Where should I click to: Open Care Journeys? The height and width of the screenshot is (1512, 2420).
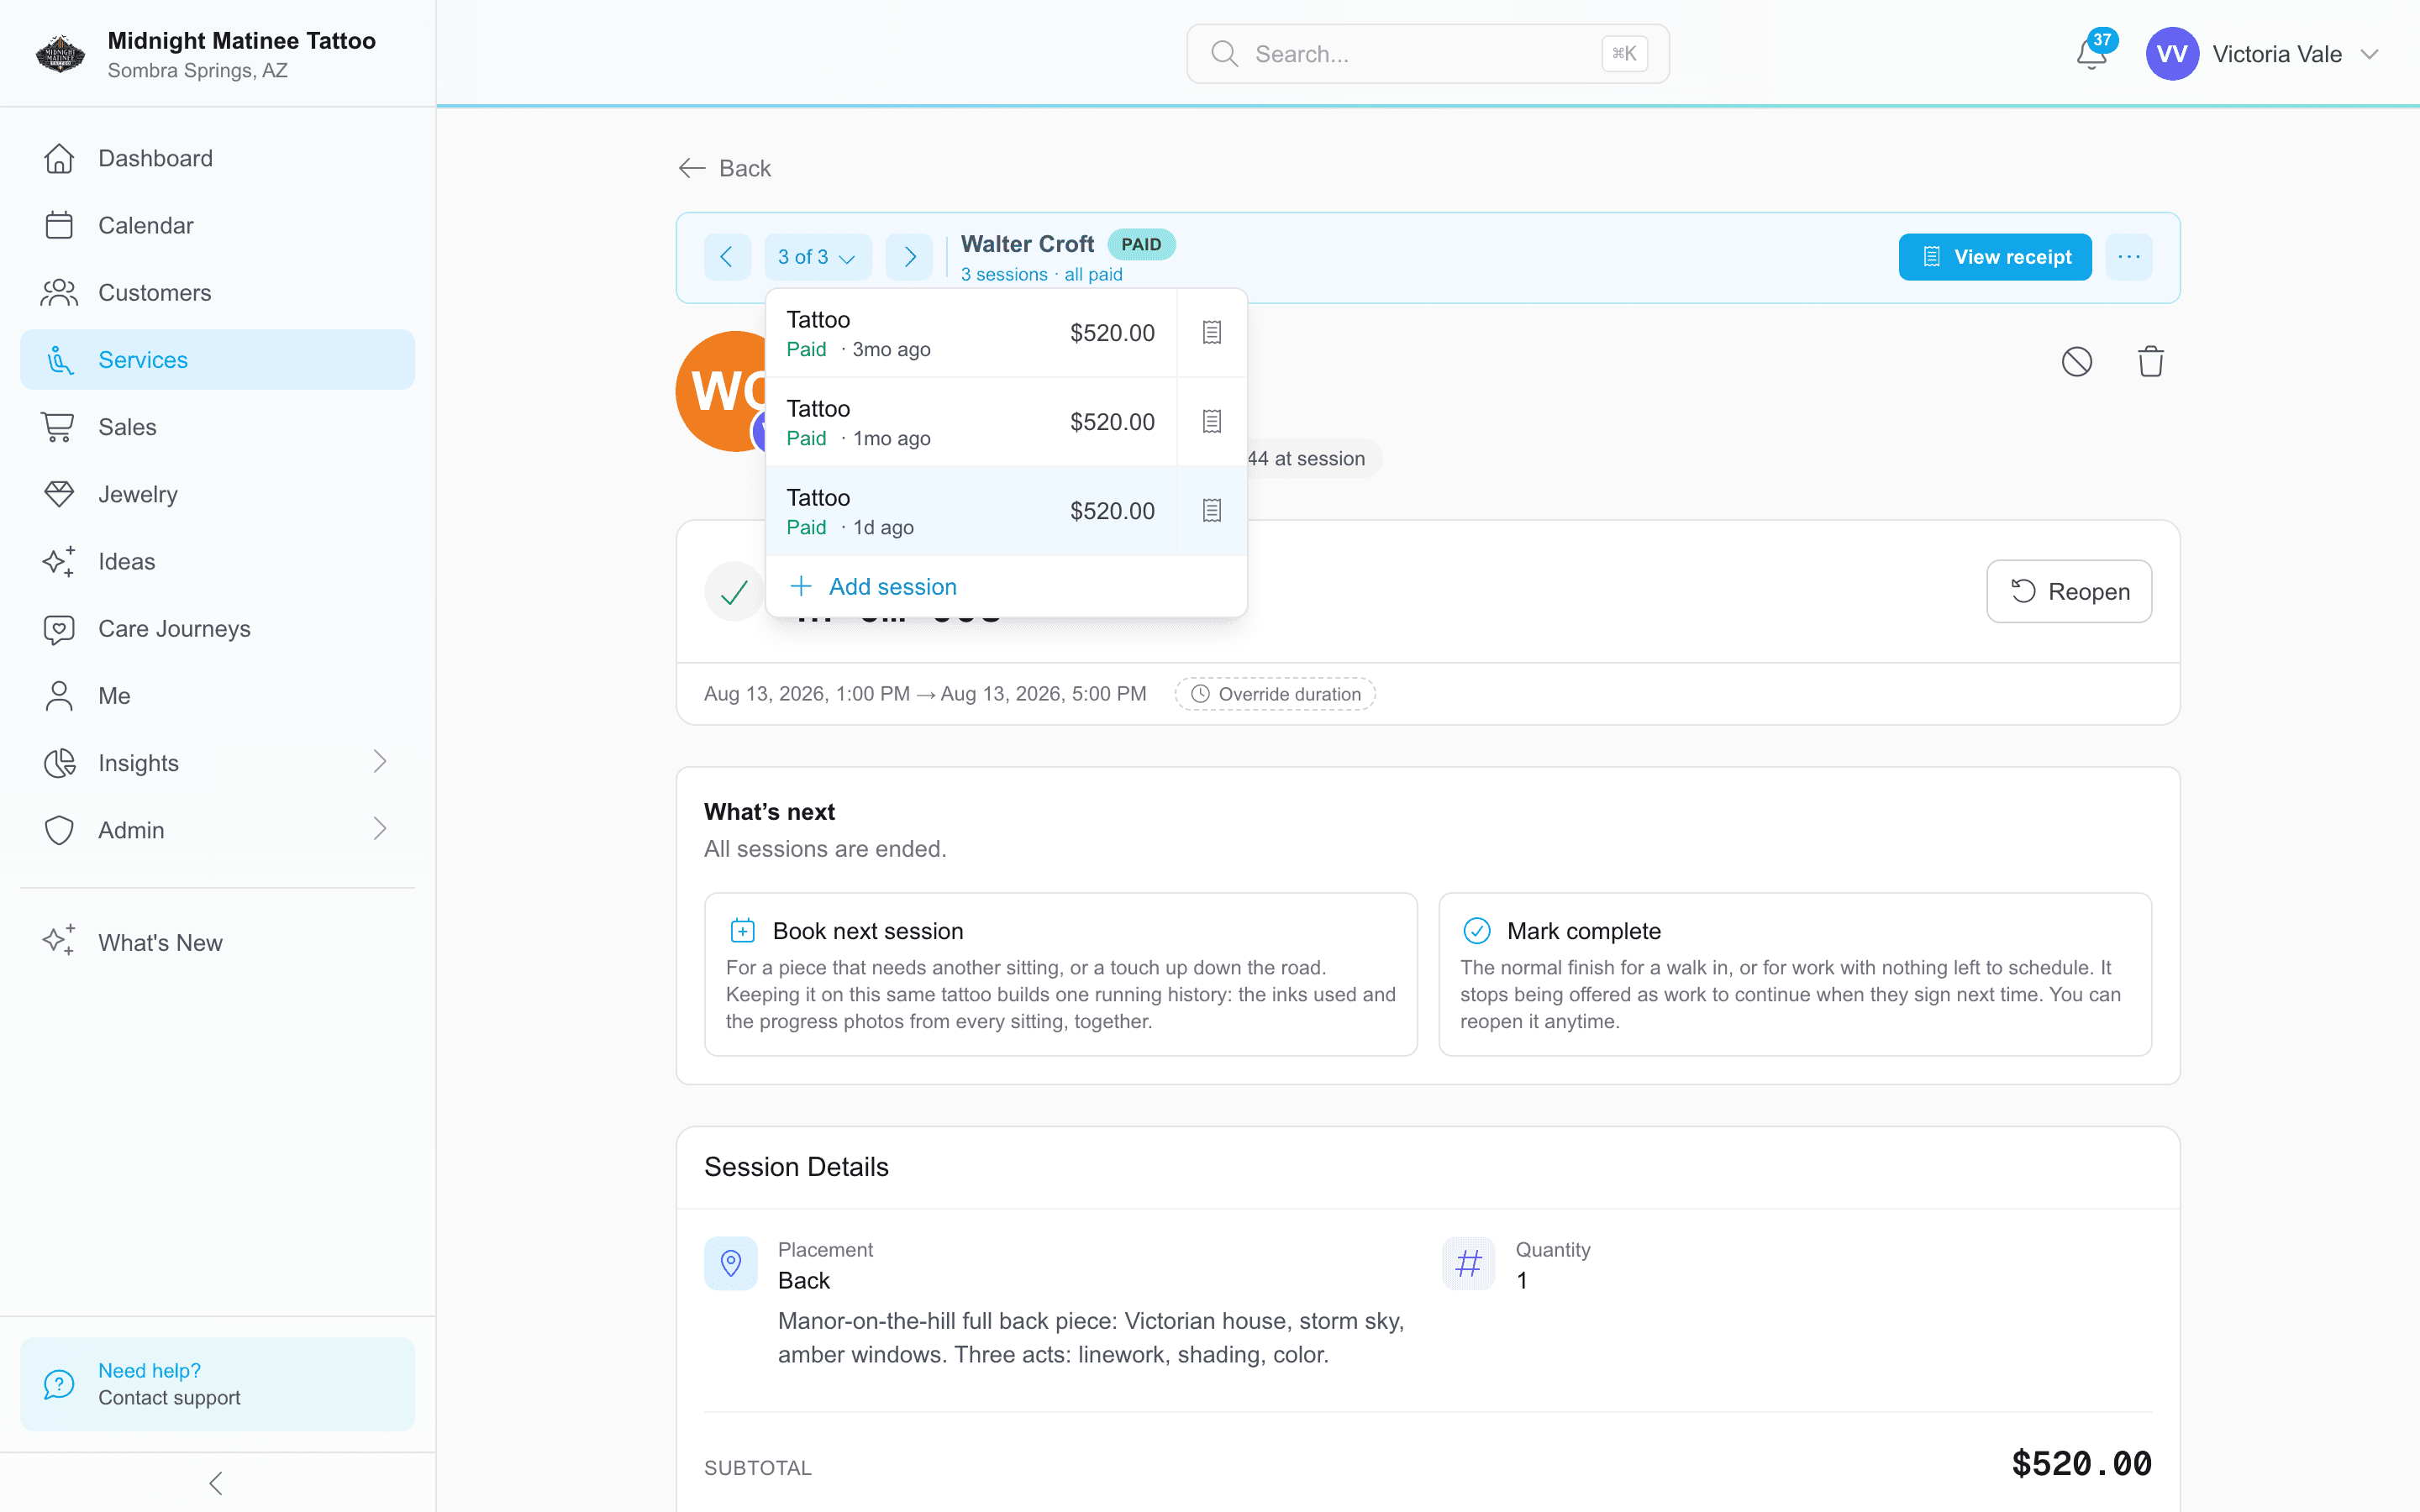click(217, 629)
